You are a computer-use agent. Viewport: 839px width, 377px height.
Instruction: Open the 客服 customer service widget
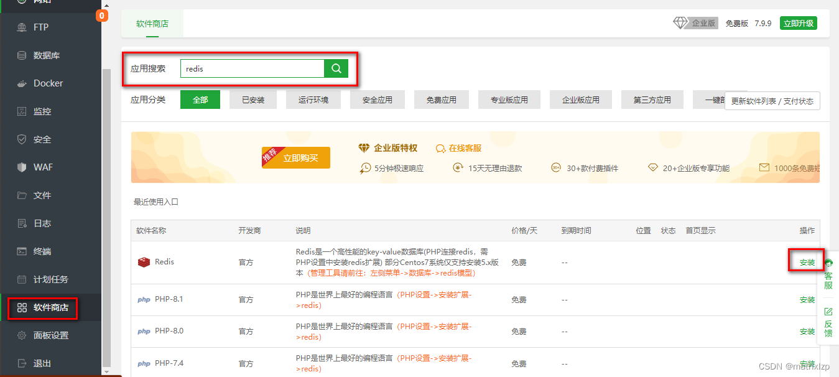coord(828,274)
